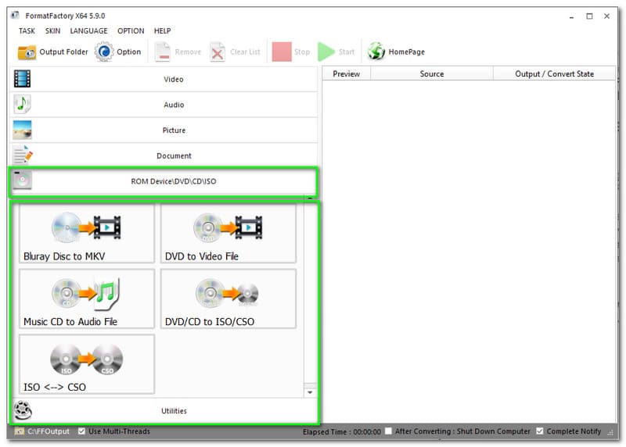Open the Option gear in the toolbar
The image size is (626, 447).
pyautogui.click(x=104, y=52)
